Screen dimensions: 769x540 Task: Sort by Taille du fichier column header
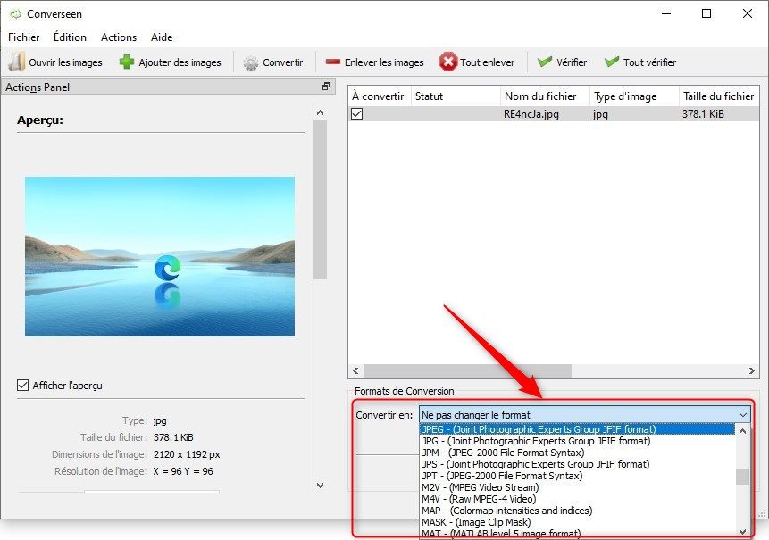click(x=718, y=96)
